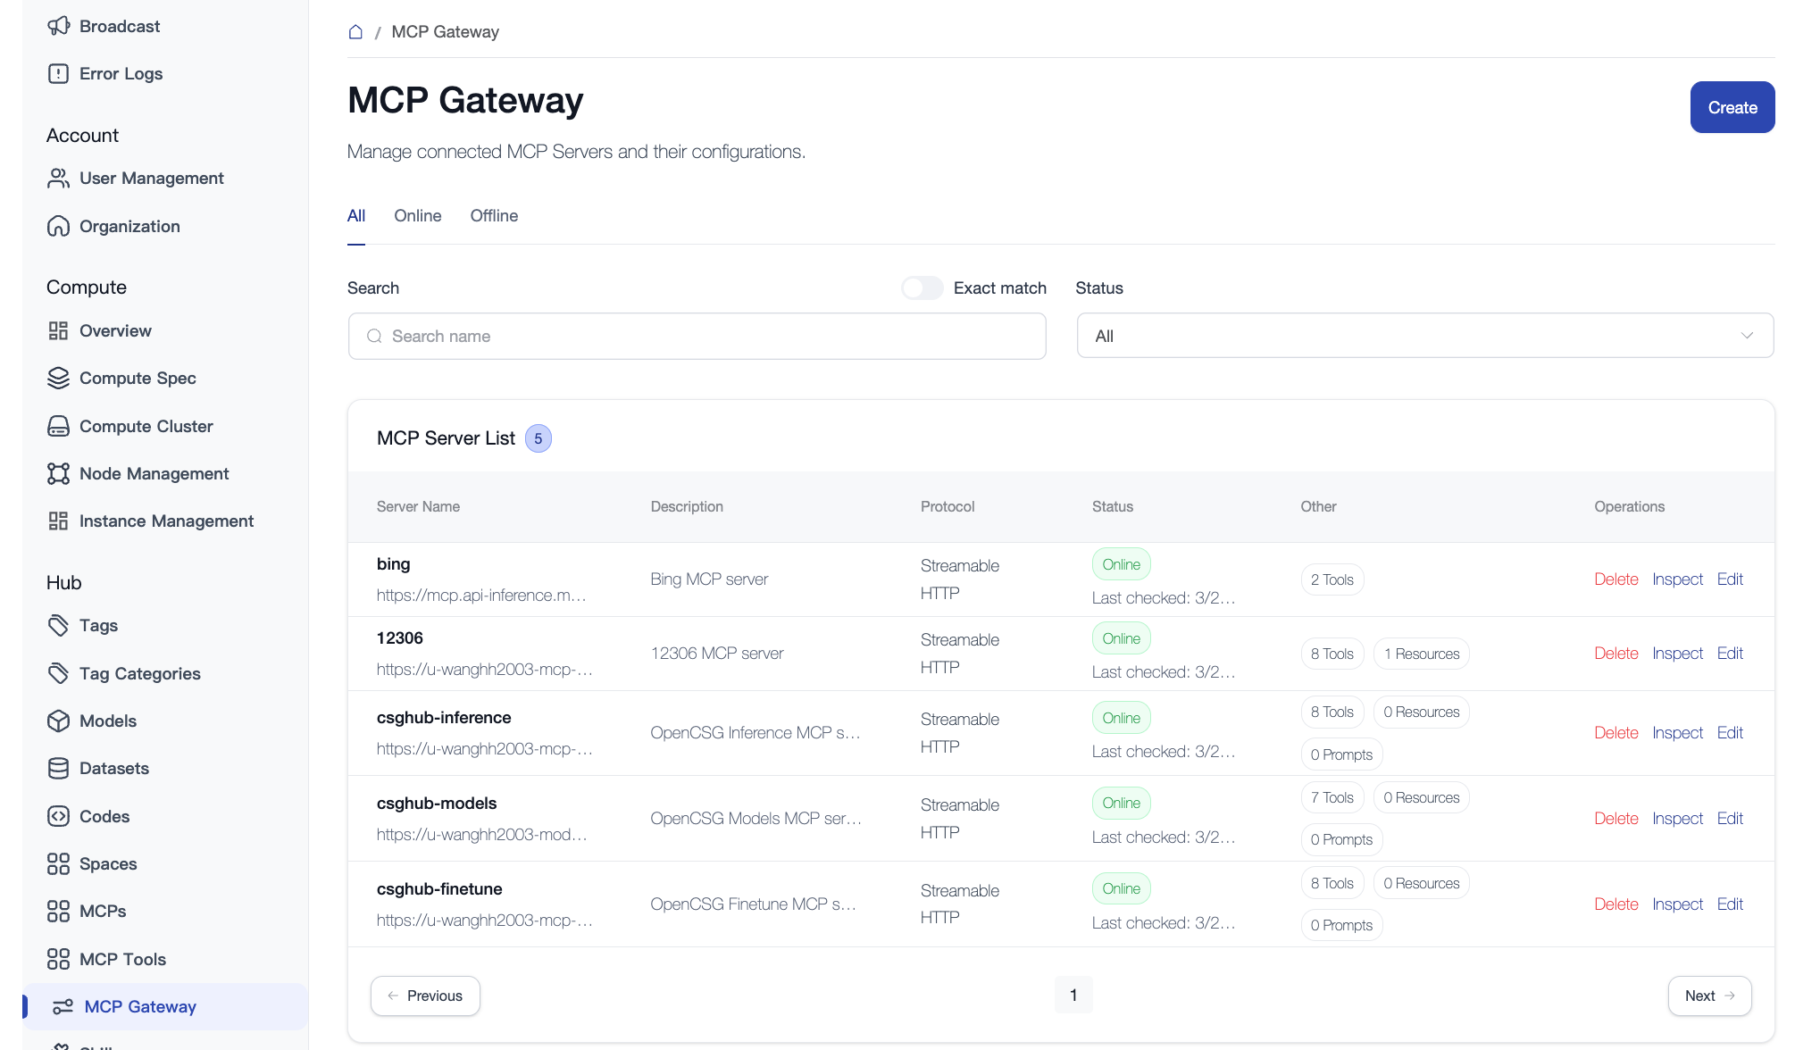Click the Compute Cluster drive icon
Screen dimensions: 1795x1050
[x=58, y=426]
